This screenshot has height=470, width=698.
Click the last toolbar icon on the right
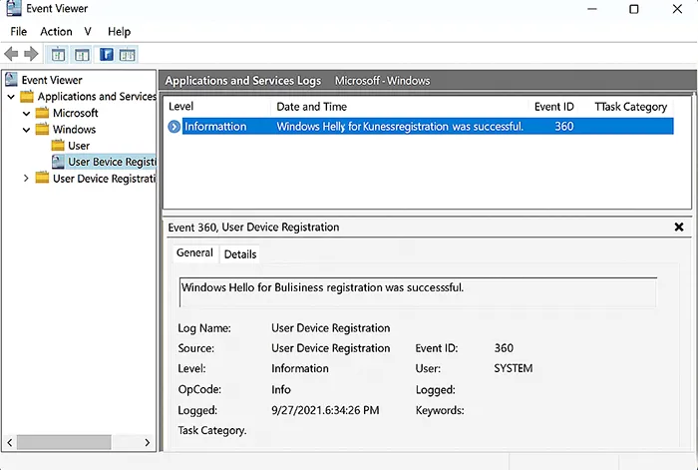point(127,54)
